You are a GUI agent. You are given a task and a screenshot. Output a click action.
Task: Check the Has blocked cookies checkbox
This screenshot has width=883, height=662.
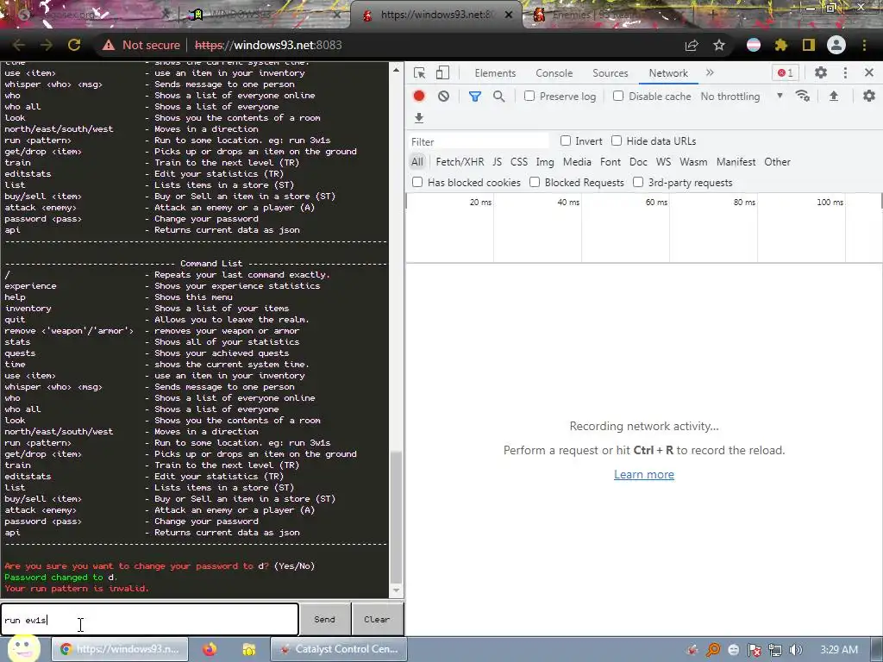pyautogui.click(x=417, y=182)
